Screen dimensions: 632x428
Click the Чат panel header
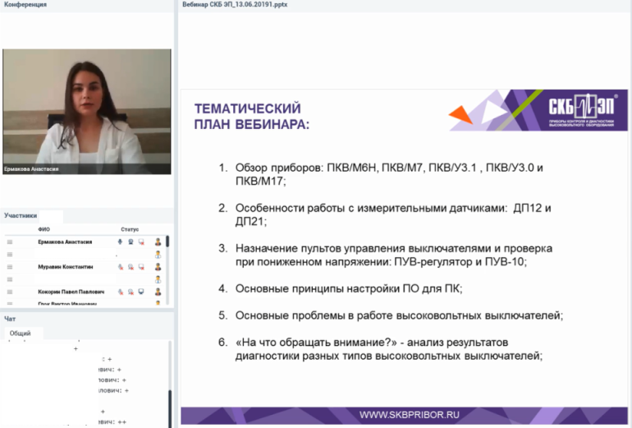coord(10,319)
